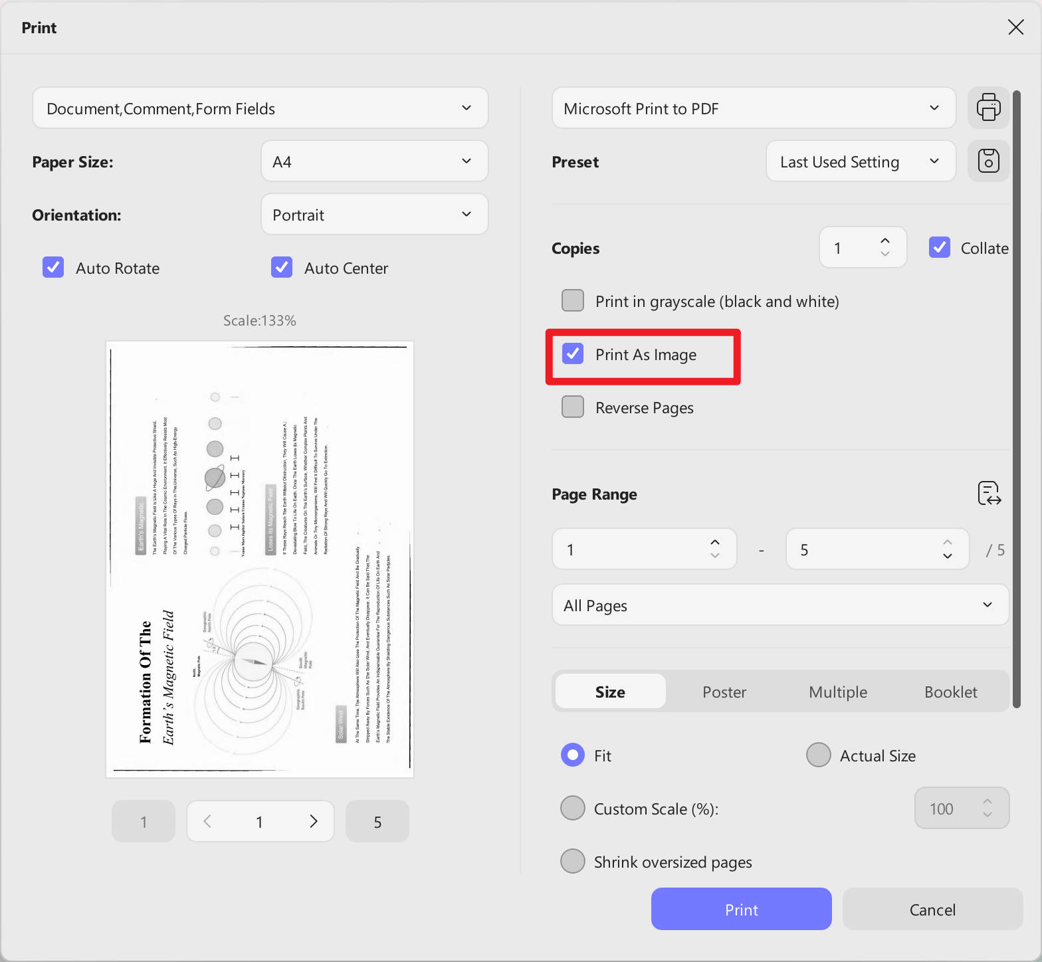
Task: Enable Reverse Pages checkbox
Action: point(573,407)
